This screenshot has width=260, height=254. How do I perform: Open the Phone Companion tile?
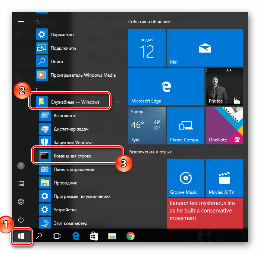[186, 126]
